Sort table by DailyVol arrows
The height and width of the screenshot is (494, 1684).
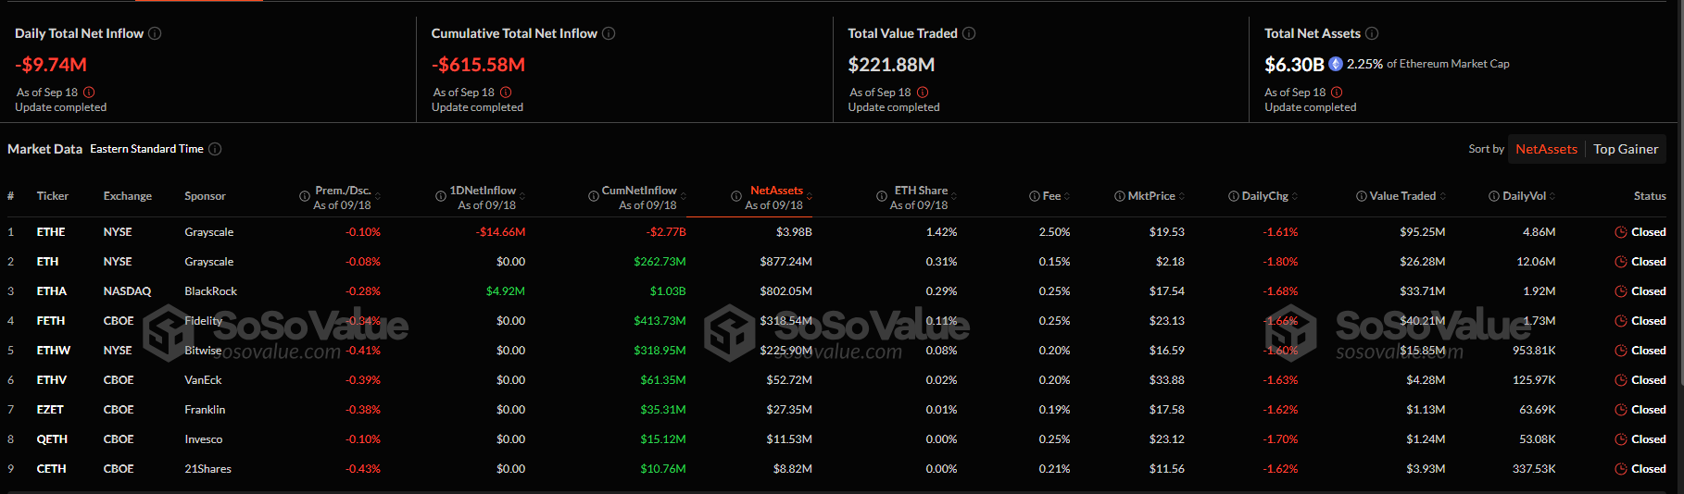1552,196
